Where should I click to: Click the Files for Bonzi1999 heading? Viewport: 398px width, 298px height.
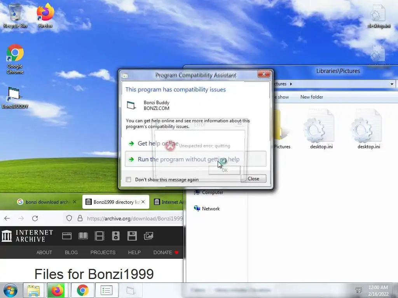pos(94,274)
